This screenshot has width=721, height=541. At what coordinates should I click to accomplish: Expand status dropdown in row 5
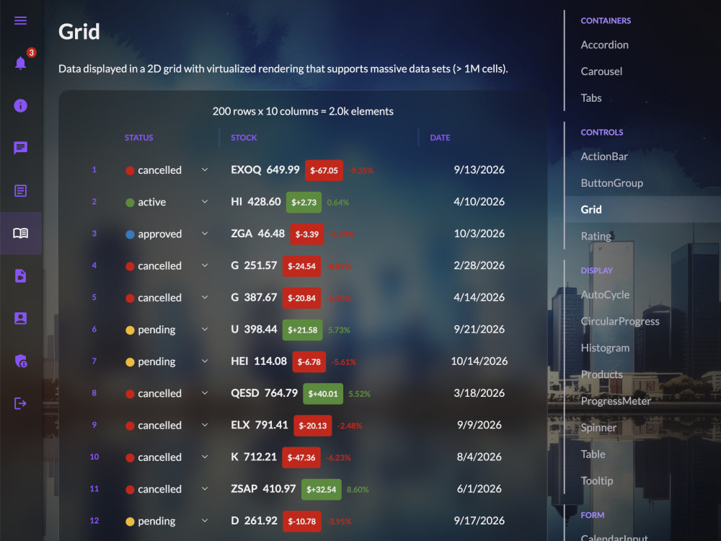[205, 297]
